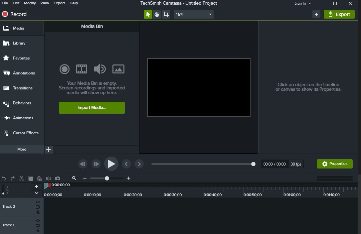Click the Redo icon in timeline toolbar
The image size is (361, 234).
13,178
